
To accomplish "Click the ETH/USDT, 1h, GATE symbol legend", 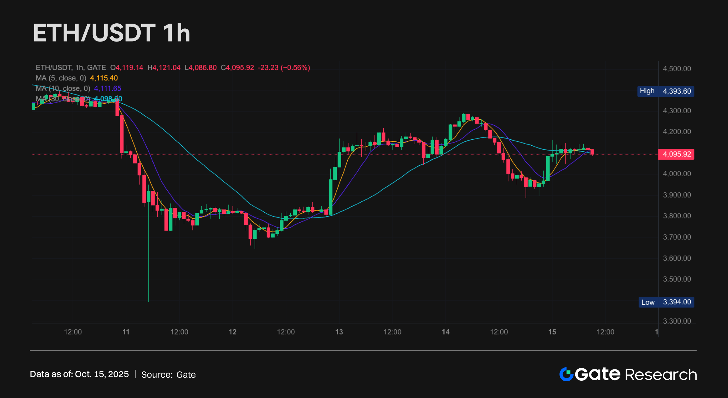I will pyautogui.click(x=71, y=68).
